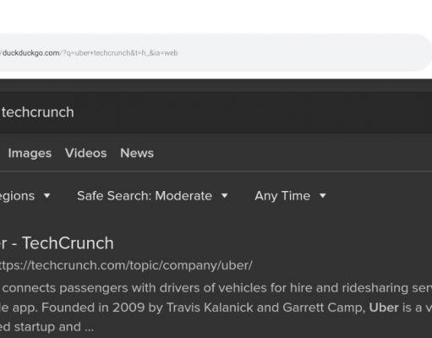Image resolution: width=432 pixels, height=338 pixels.
Task: Click the Safe Search triangle arrow icon
Action: pos(224,195)
